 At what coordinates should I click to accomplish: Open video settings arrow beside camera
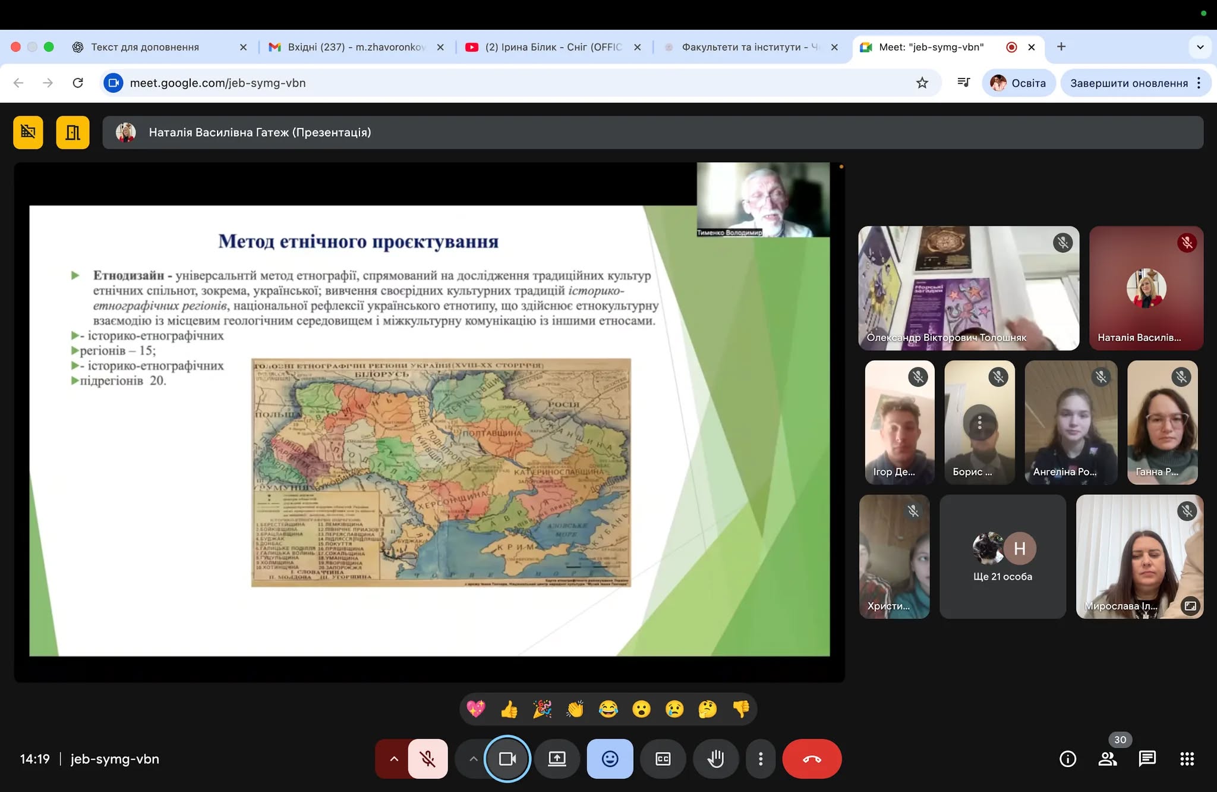tap(473, 759)
